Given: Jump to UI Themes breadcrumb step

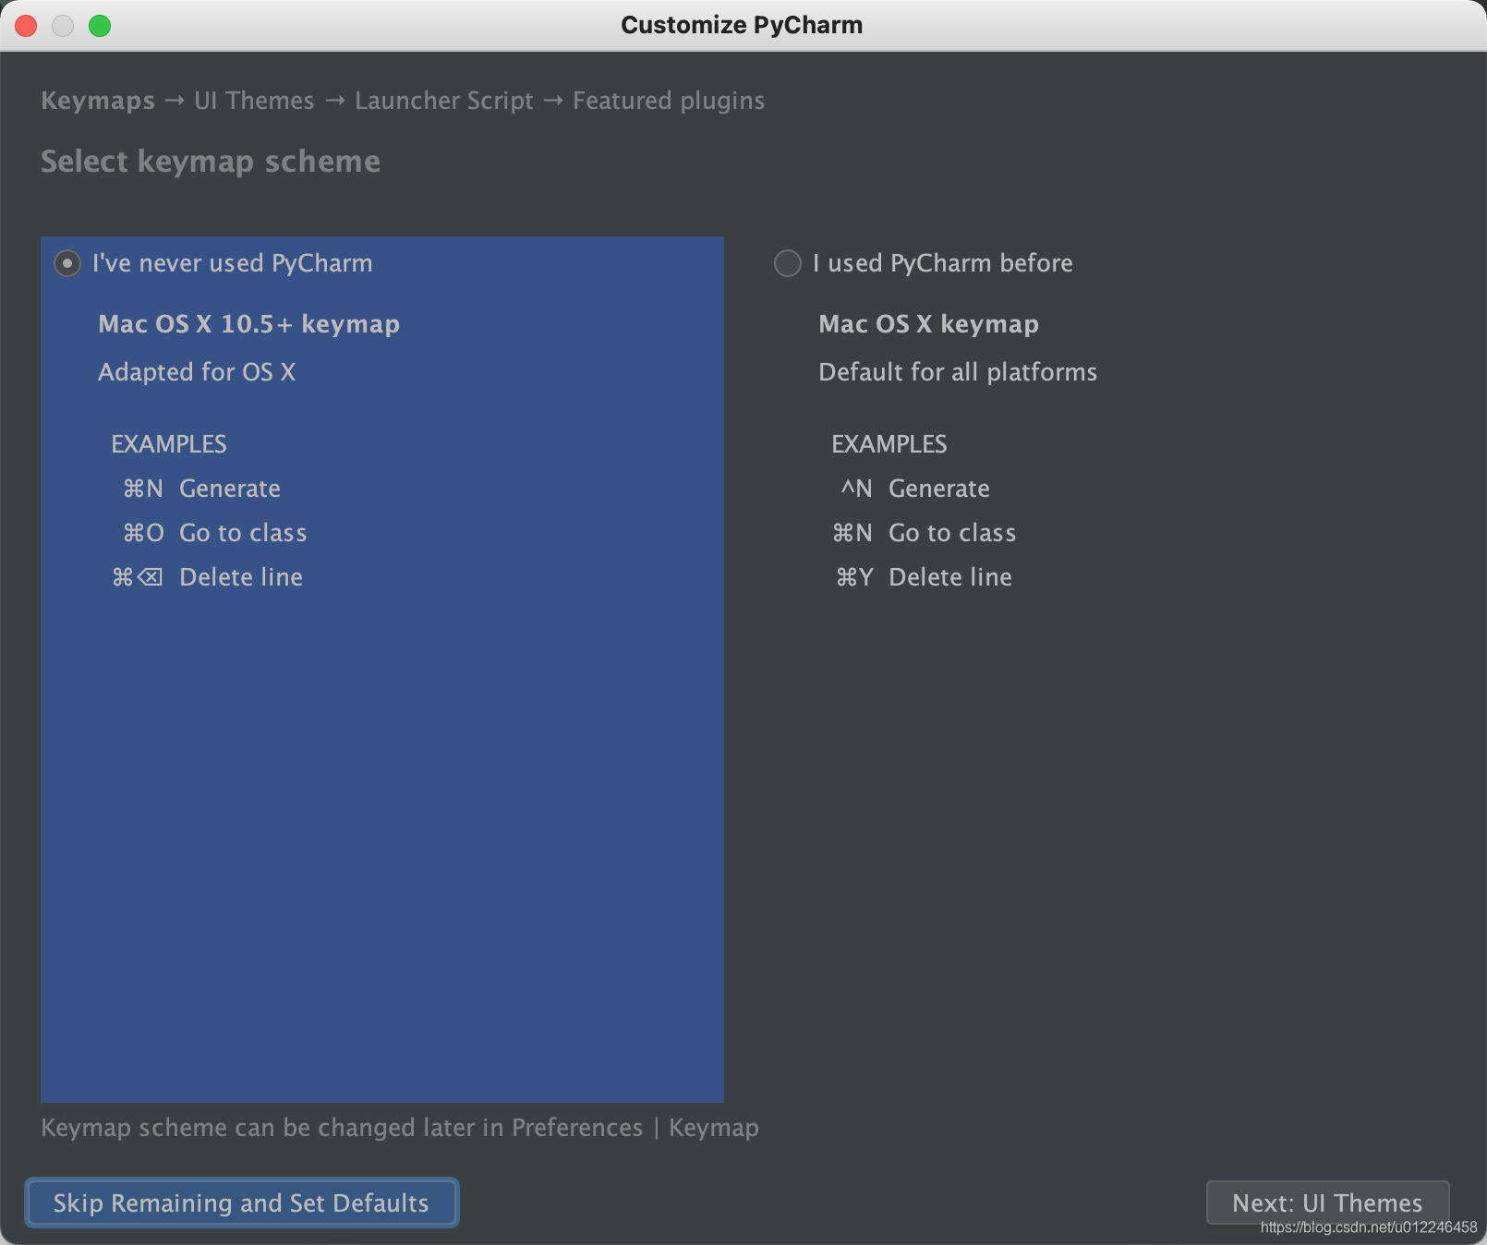Looking at the screenshot, I should [254, 101].
